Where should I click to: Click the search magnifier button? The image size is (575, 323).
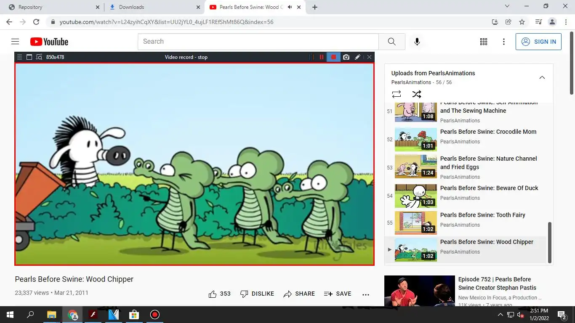(391, 42)
